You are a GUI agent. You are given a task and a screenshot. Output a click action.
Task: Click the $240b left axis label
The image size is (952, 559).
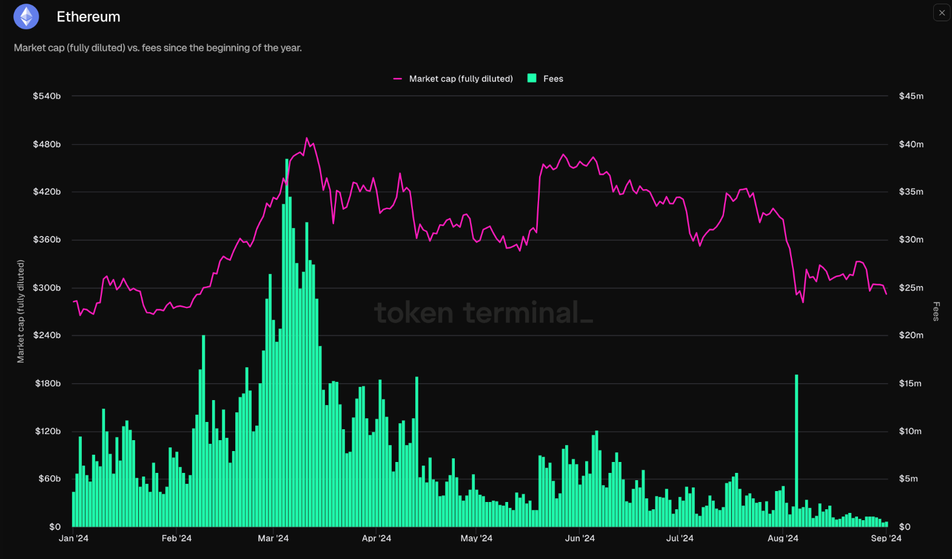coord(47,335)
